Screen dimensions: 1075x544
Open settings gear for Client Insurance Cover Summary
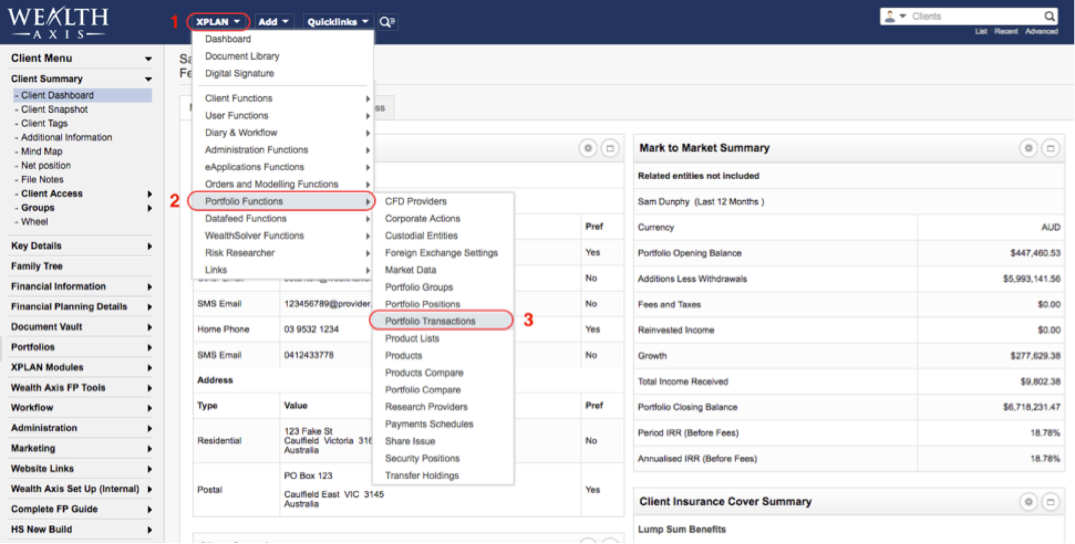coord(1028,502)
